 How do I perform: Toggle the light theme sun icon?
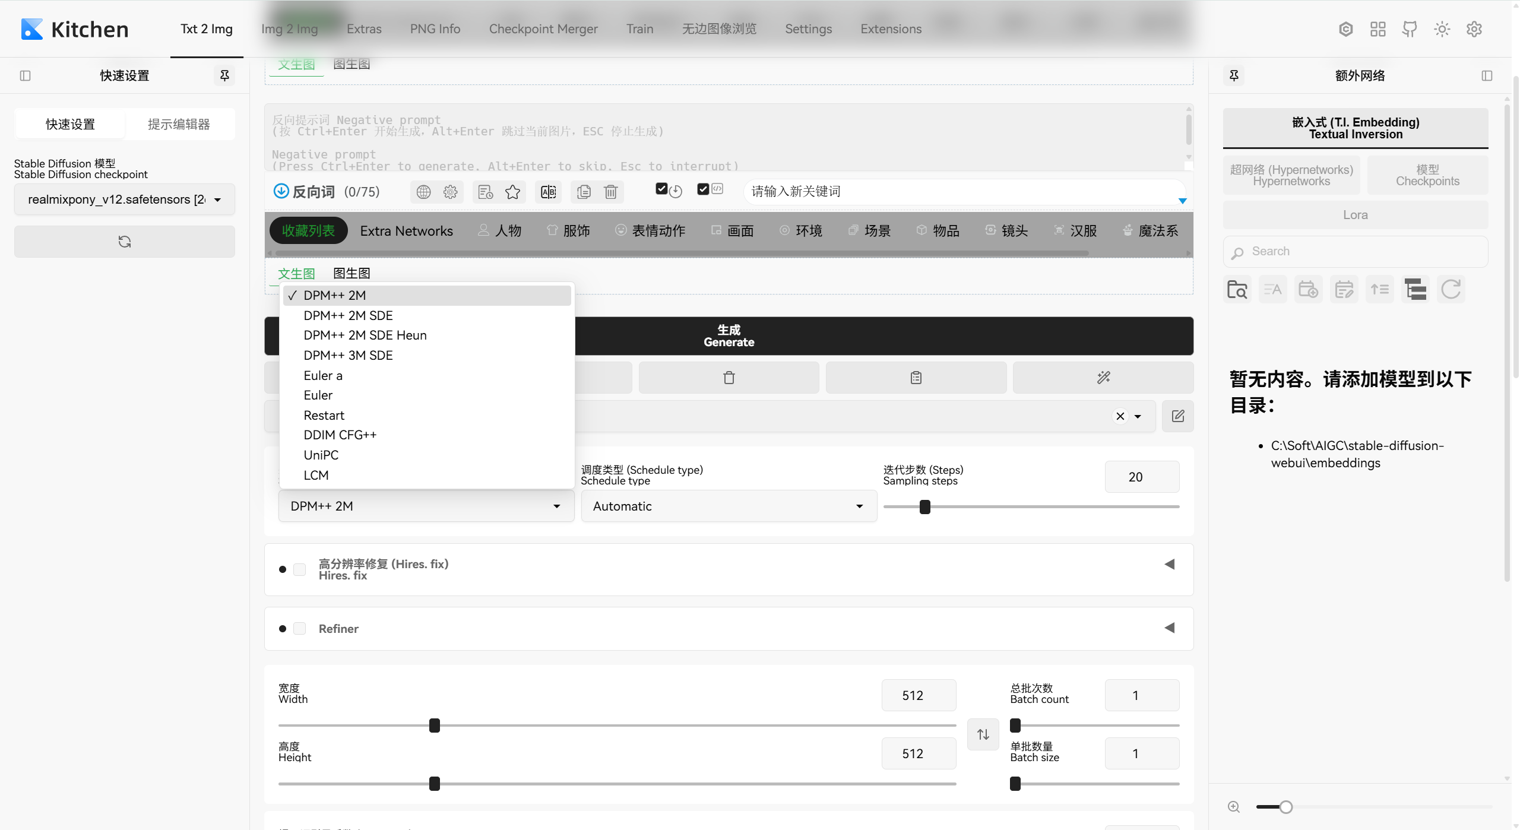1442,29
